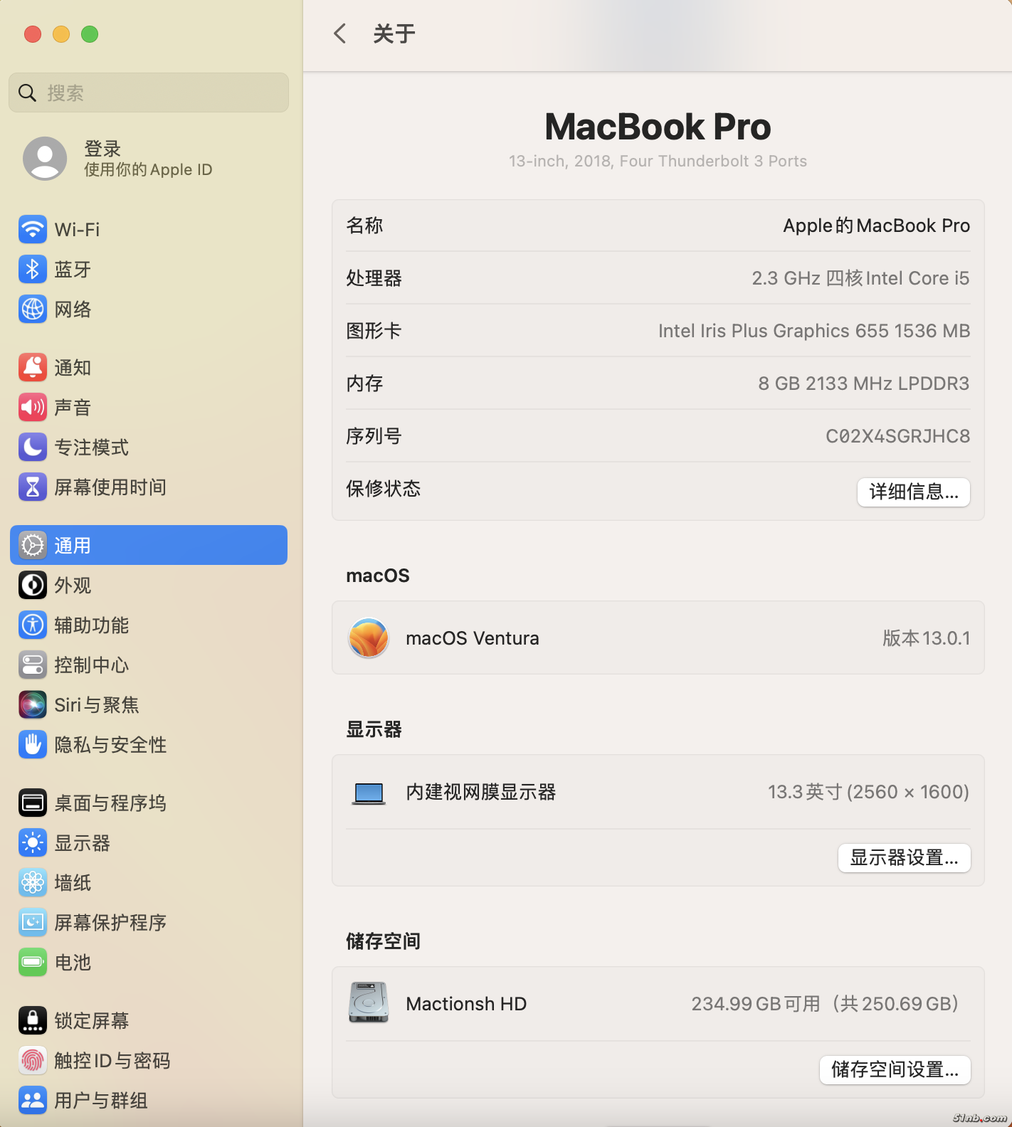Select the 通用 gear icon
The width and height of the screenshot is (1012, 1127).
(33, 545)
